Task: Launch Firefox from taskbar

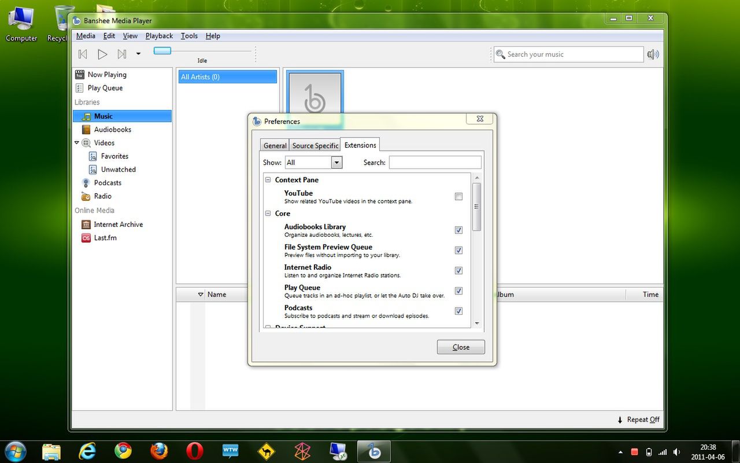Action: 159,451
